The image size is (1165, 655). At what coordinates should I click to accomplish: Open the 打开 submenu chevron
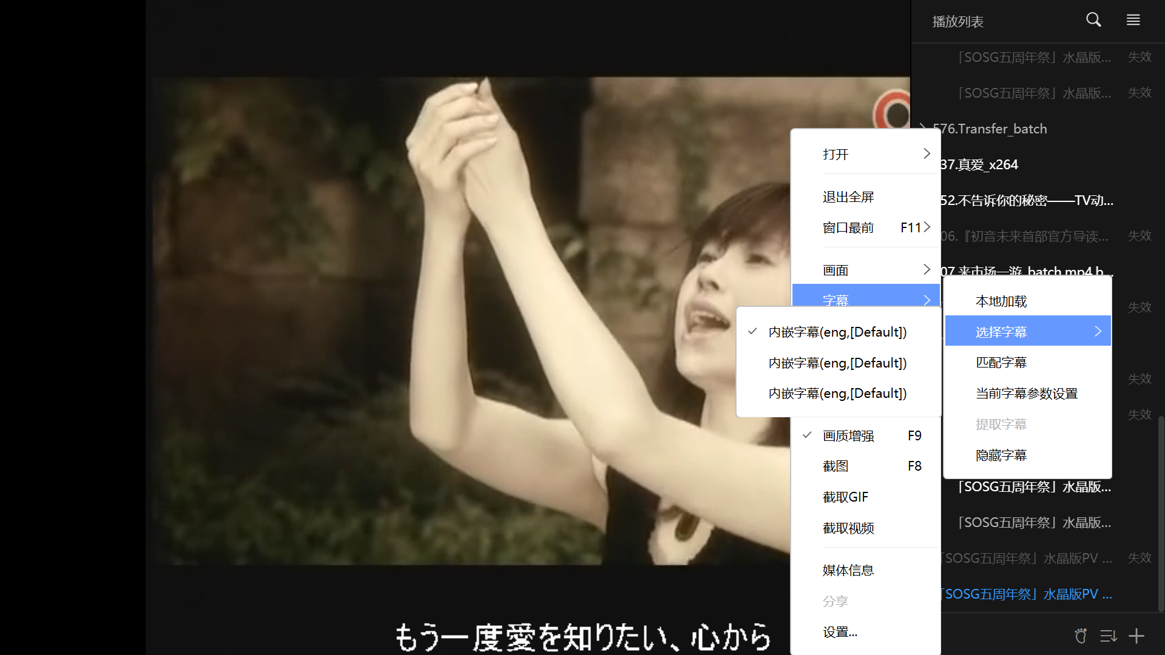927,153
